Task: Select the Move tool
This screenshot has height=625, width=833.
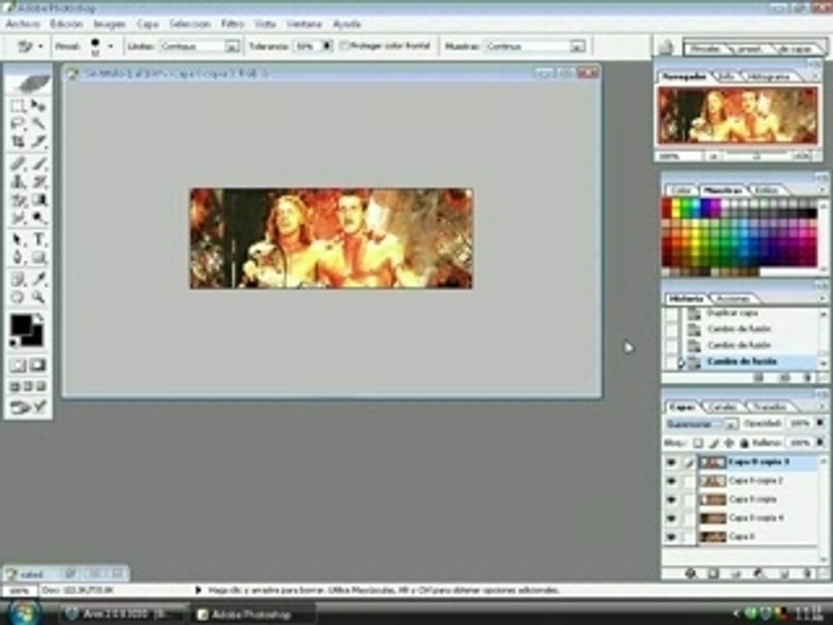Action: [x=38, y=106]
